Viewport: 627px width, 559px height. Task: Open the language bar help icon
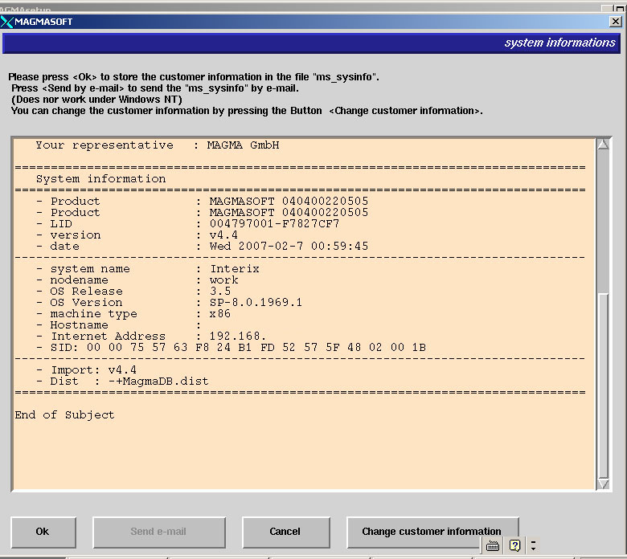coord(514,545)
